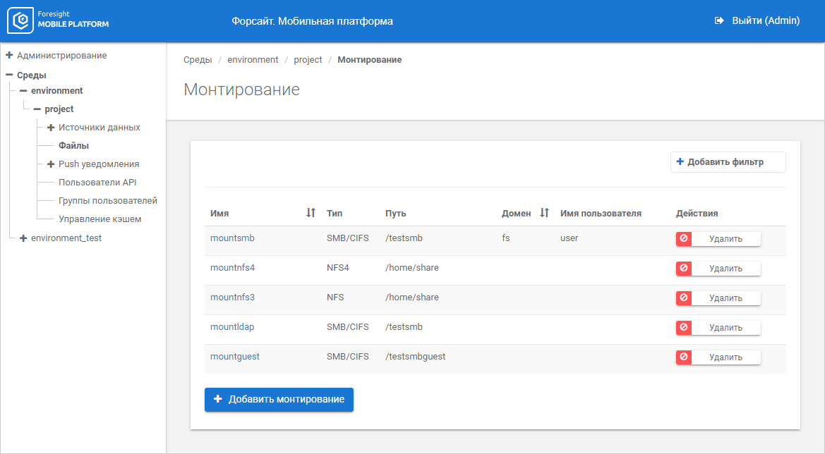Viewport: 825px width, 454px height.
Task: Click red delete icon for mountguest row
Action: 684,357
